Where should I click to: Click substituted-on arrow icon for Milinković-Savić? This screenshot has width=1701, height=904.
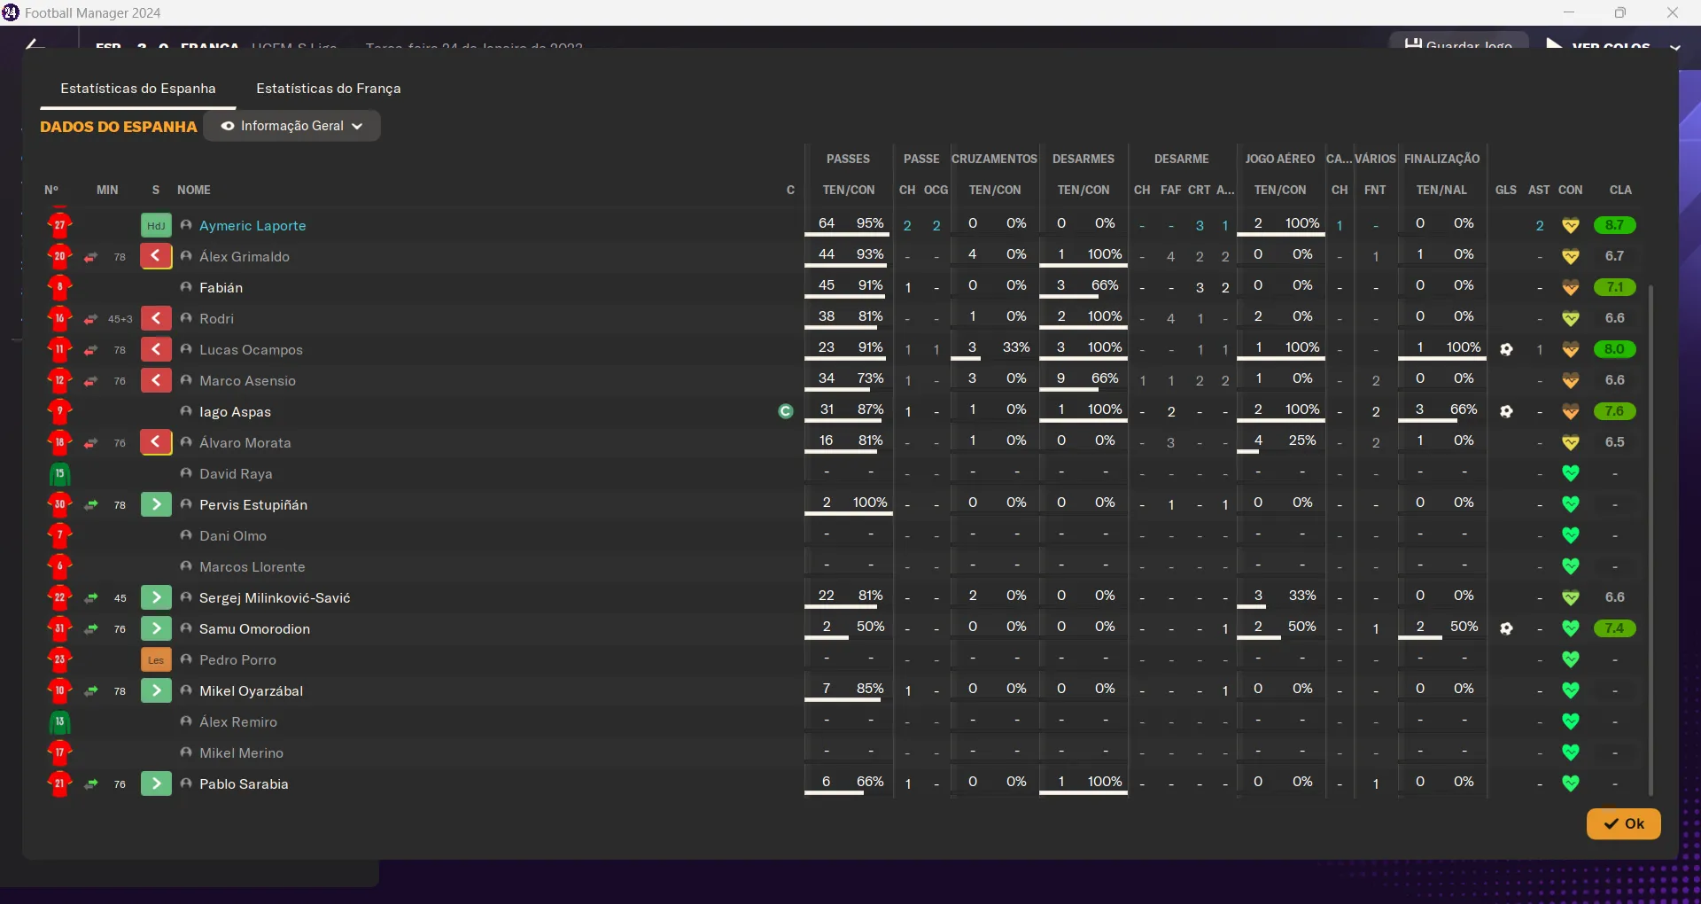pos(156,598)
